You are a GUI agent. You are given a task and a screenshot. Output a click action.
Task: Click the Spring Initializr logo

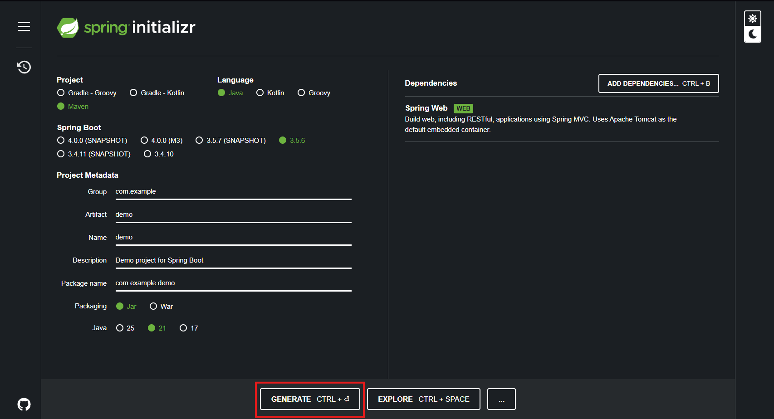tap(126, 28)
